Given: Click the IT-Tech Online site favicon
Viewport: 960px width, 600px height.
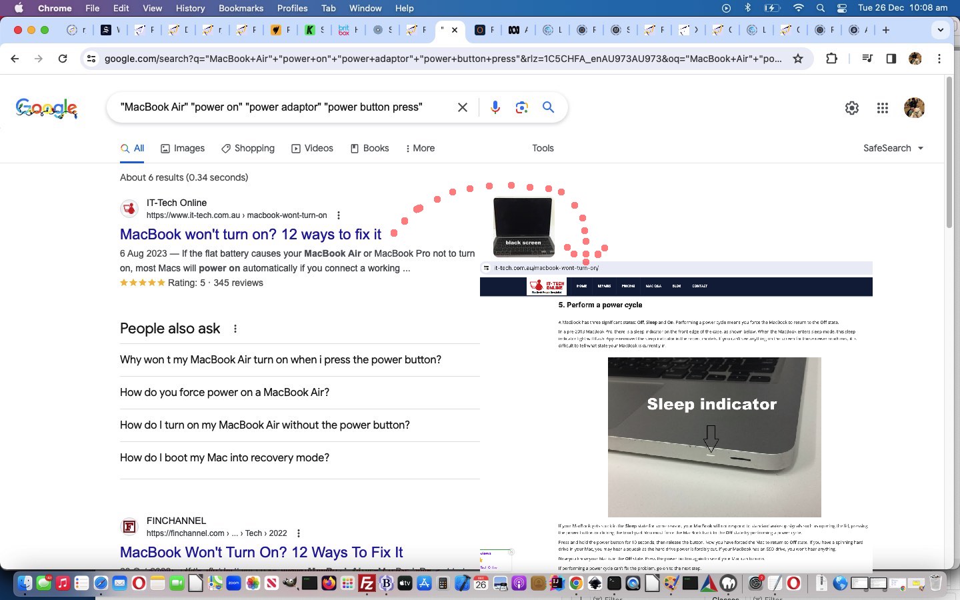Looking at the screenshot, I should pos(129,209).
